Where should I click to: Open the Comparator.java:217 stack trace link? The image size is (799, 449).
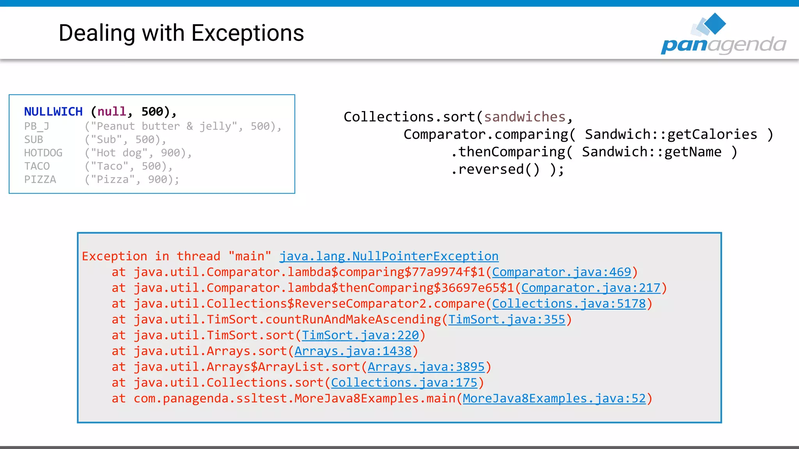(x=591, y=288)
